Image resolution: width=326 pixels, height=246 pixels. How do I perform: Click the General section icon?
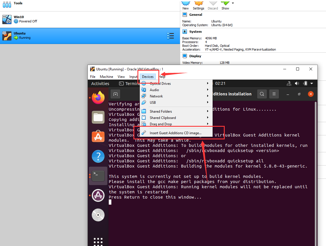point(185,15)
